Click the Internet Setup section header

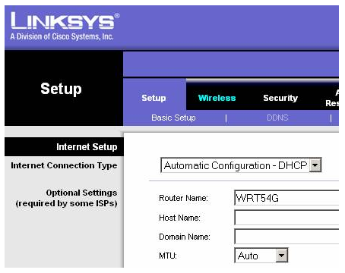coord(64,147)
